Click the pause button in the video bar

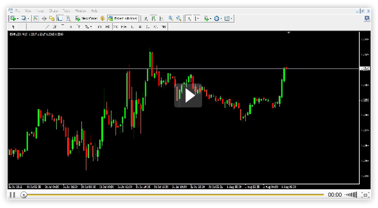13,195
